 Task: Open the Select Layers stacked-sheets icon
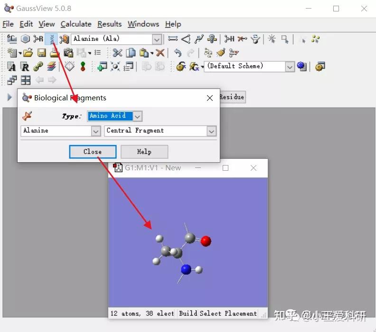point(51,66)
